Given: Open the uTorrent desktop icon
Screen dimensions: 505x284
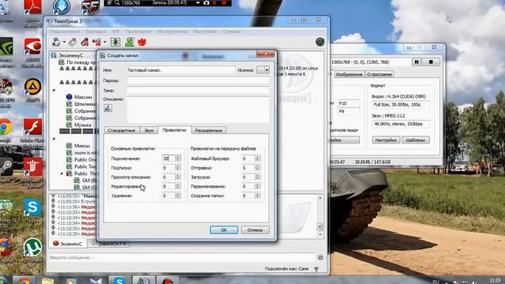Looking at the screenshot, I should pos(32,251).
